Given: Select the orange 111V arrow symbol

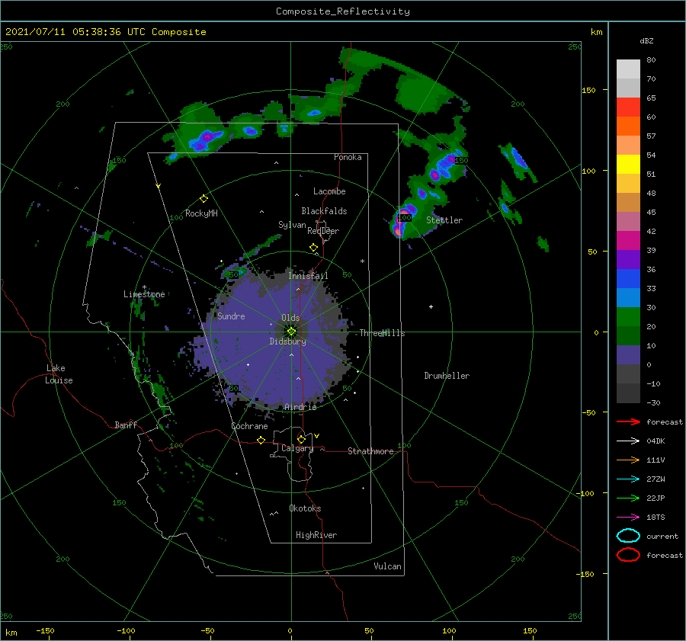Looking at the screenshot, I should tap(628, 460).
